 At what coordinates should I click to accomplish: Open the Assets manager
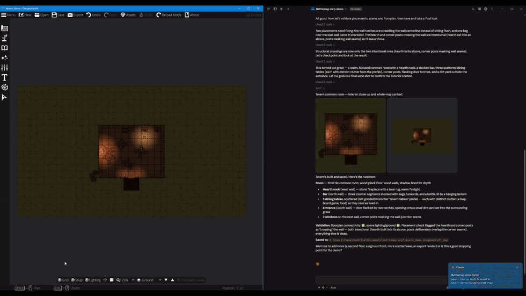click(x=128, y=15)
